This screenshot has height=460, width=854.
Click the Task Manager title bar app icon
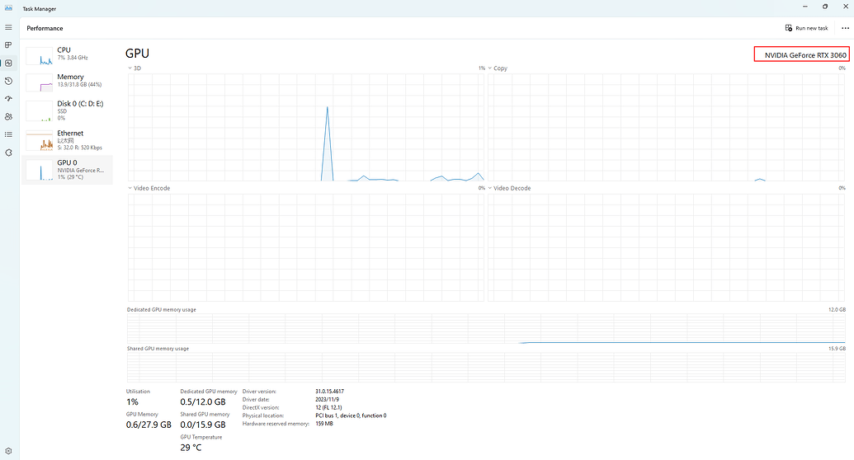pos(8,8)
